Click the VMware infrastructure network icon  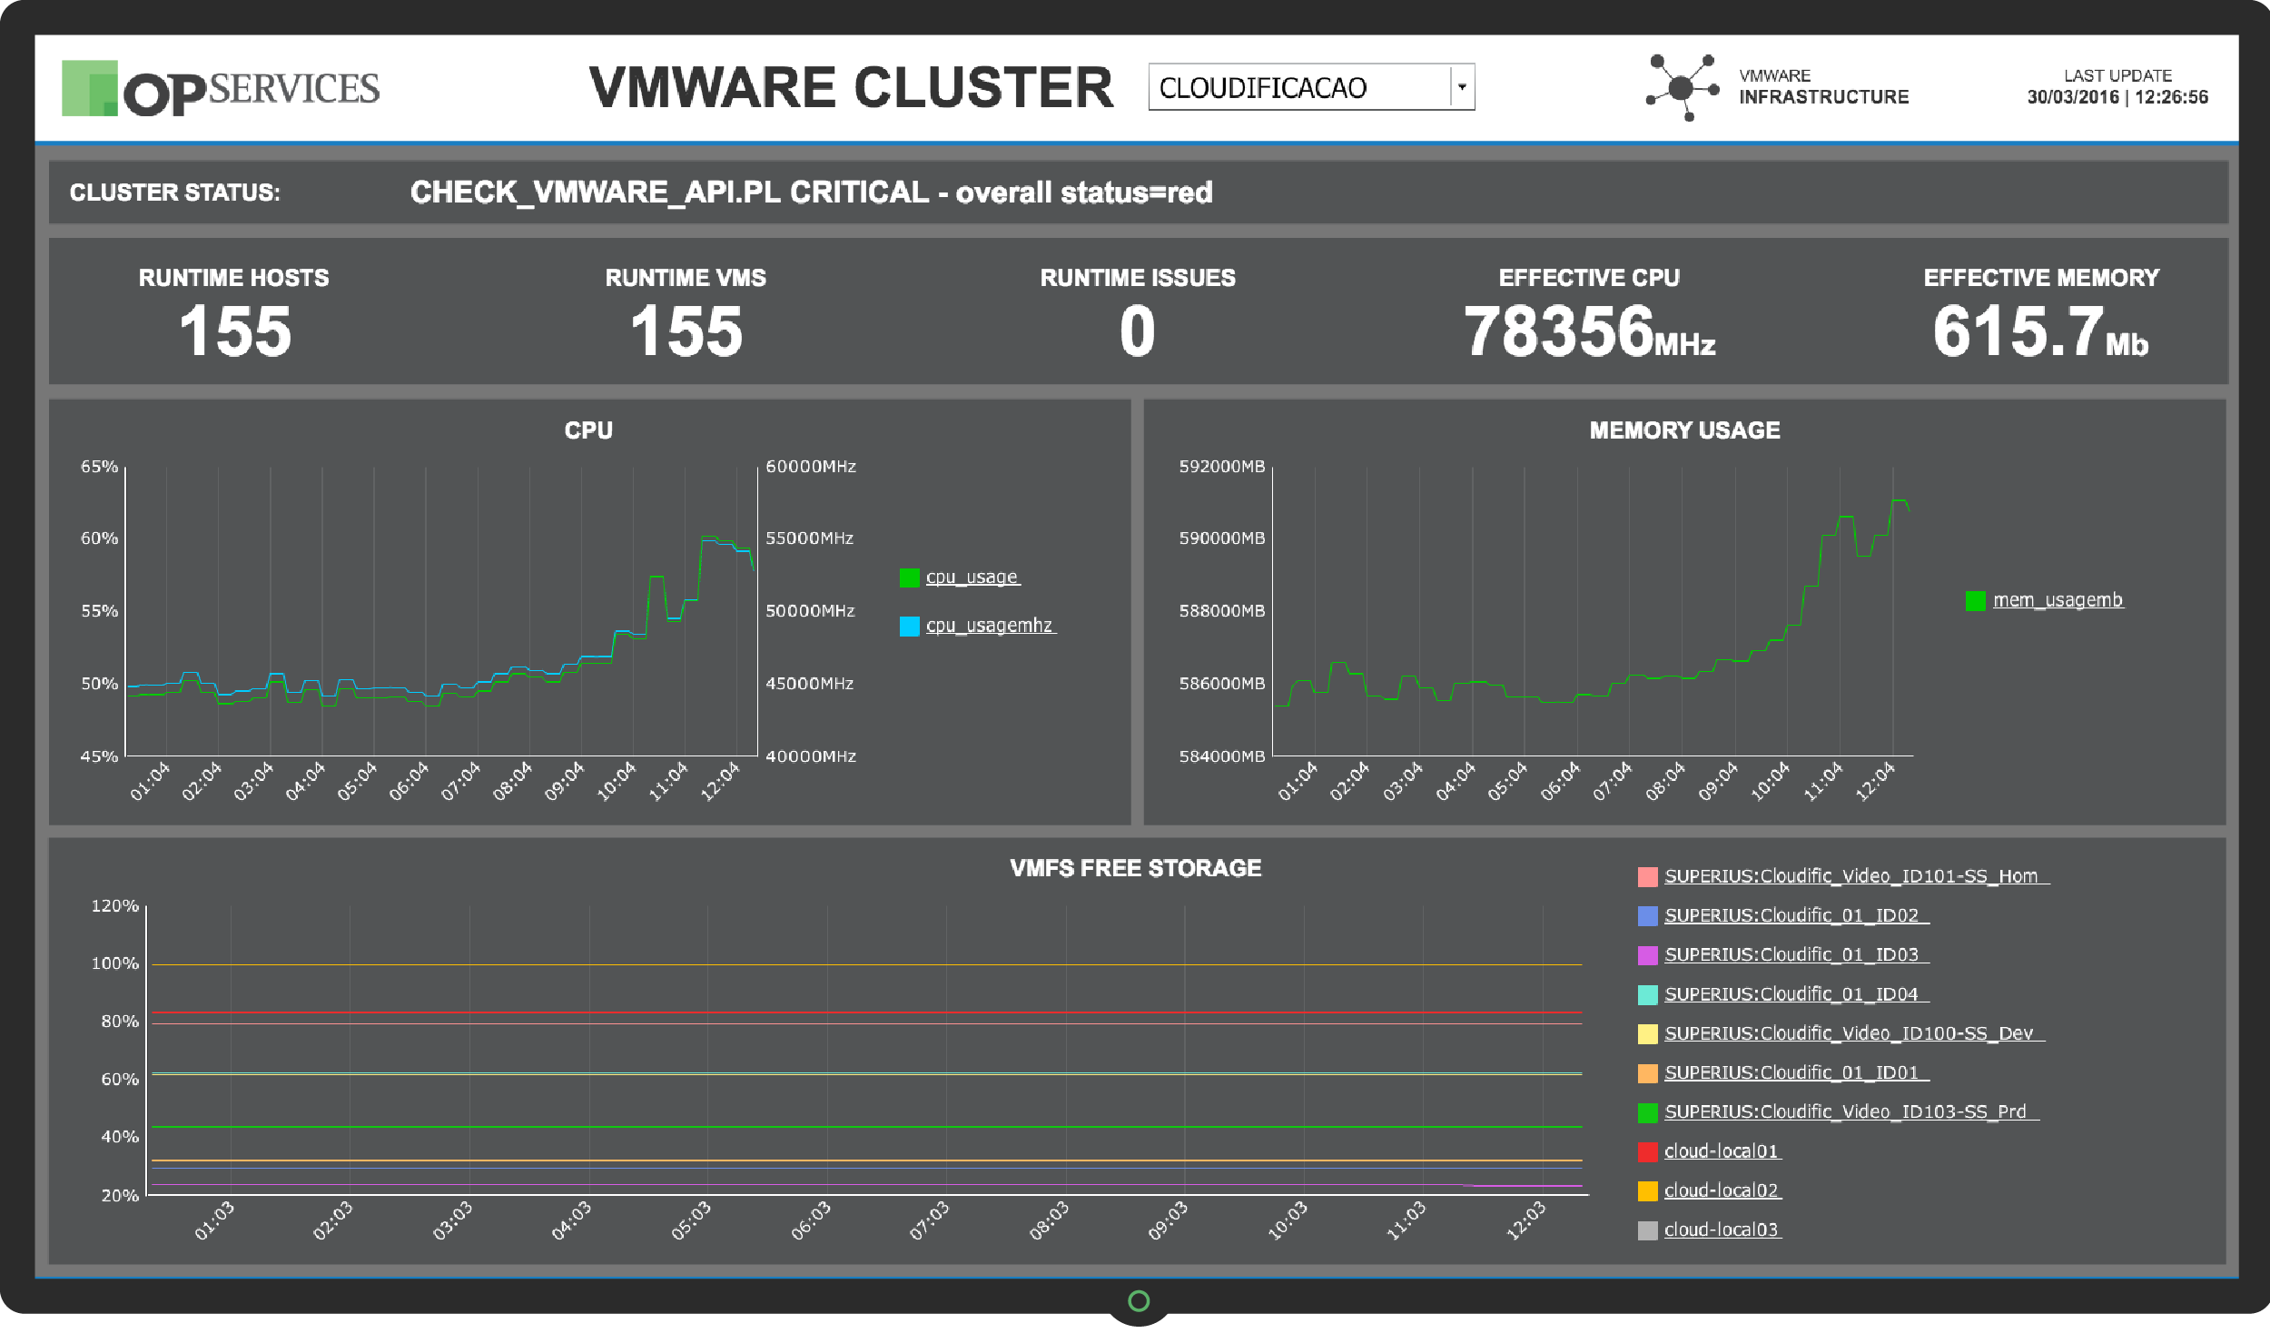pyautogui.click(x=1683, y=87)
